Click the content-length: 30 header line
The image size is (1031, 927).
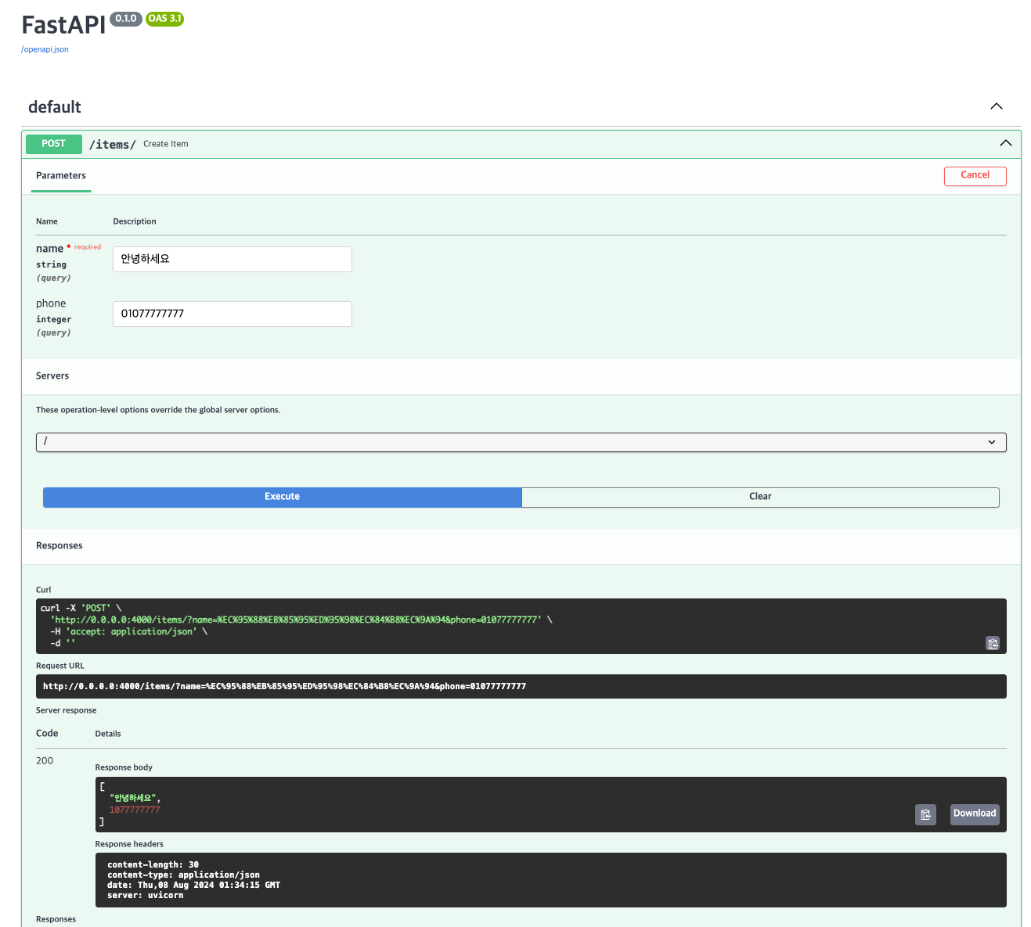(x=153, y=865)
